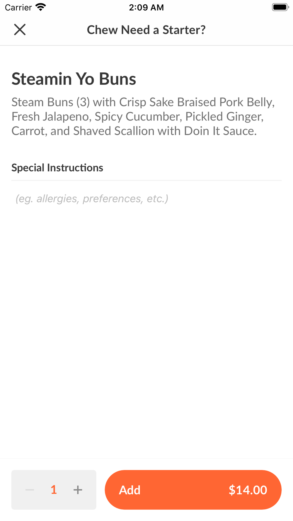Increase quantity with the plus icon
293x521 pixels.
tap(78, 490)
